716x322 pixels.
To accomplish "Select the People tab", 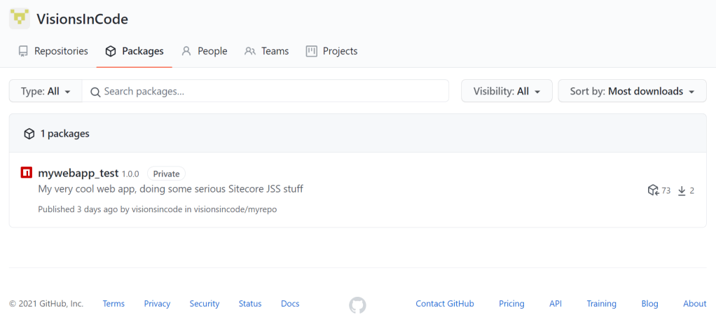I will coord(204,51).
